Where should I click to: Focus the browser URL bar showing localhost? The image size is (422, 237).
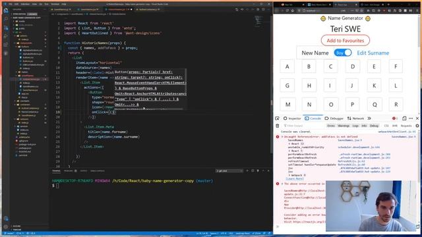pos(320,11)
